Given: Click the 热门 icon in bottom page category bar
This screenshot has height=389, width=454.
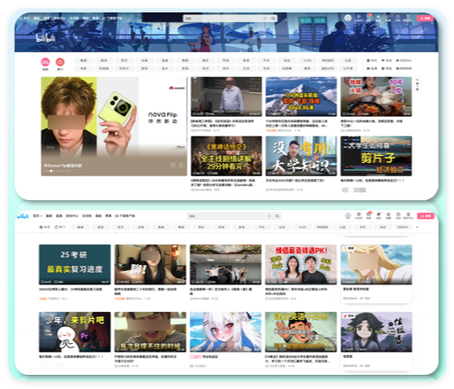Looking at the screenshot, I should coord(60,227).
